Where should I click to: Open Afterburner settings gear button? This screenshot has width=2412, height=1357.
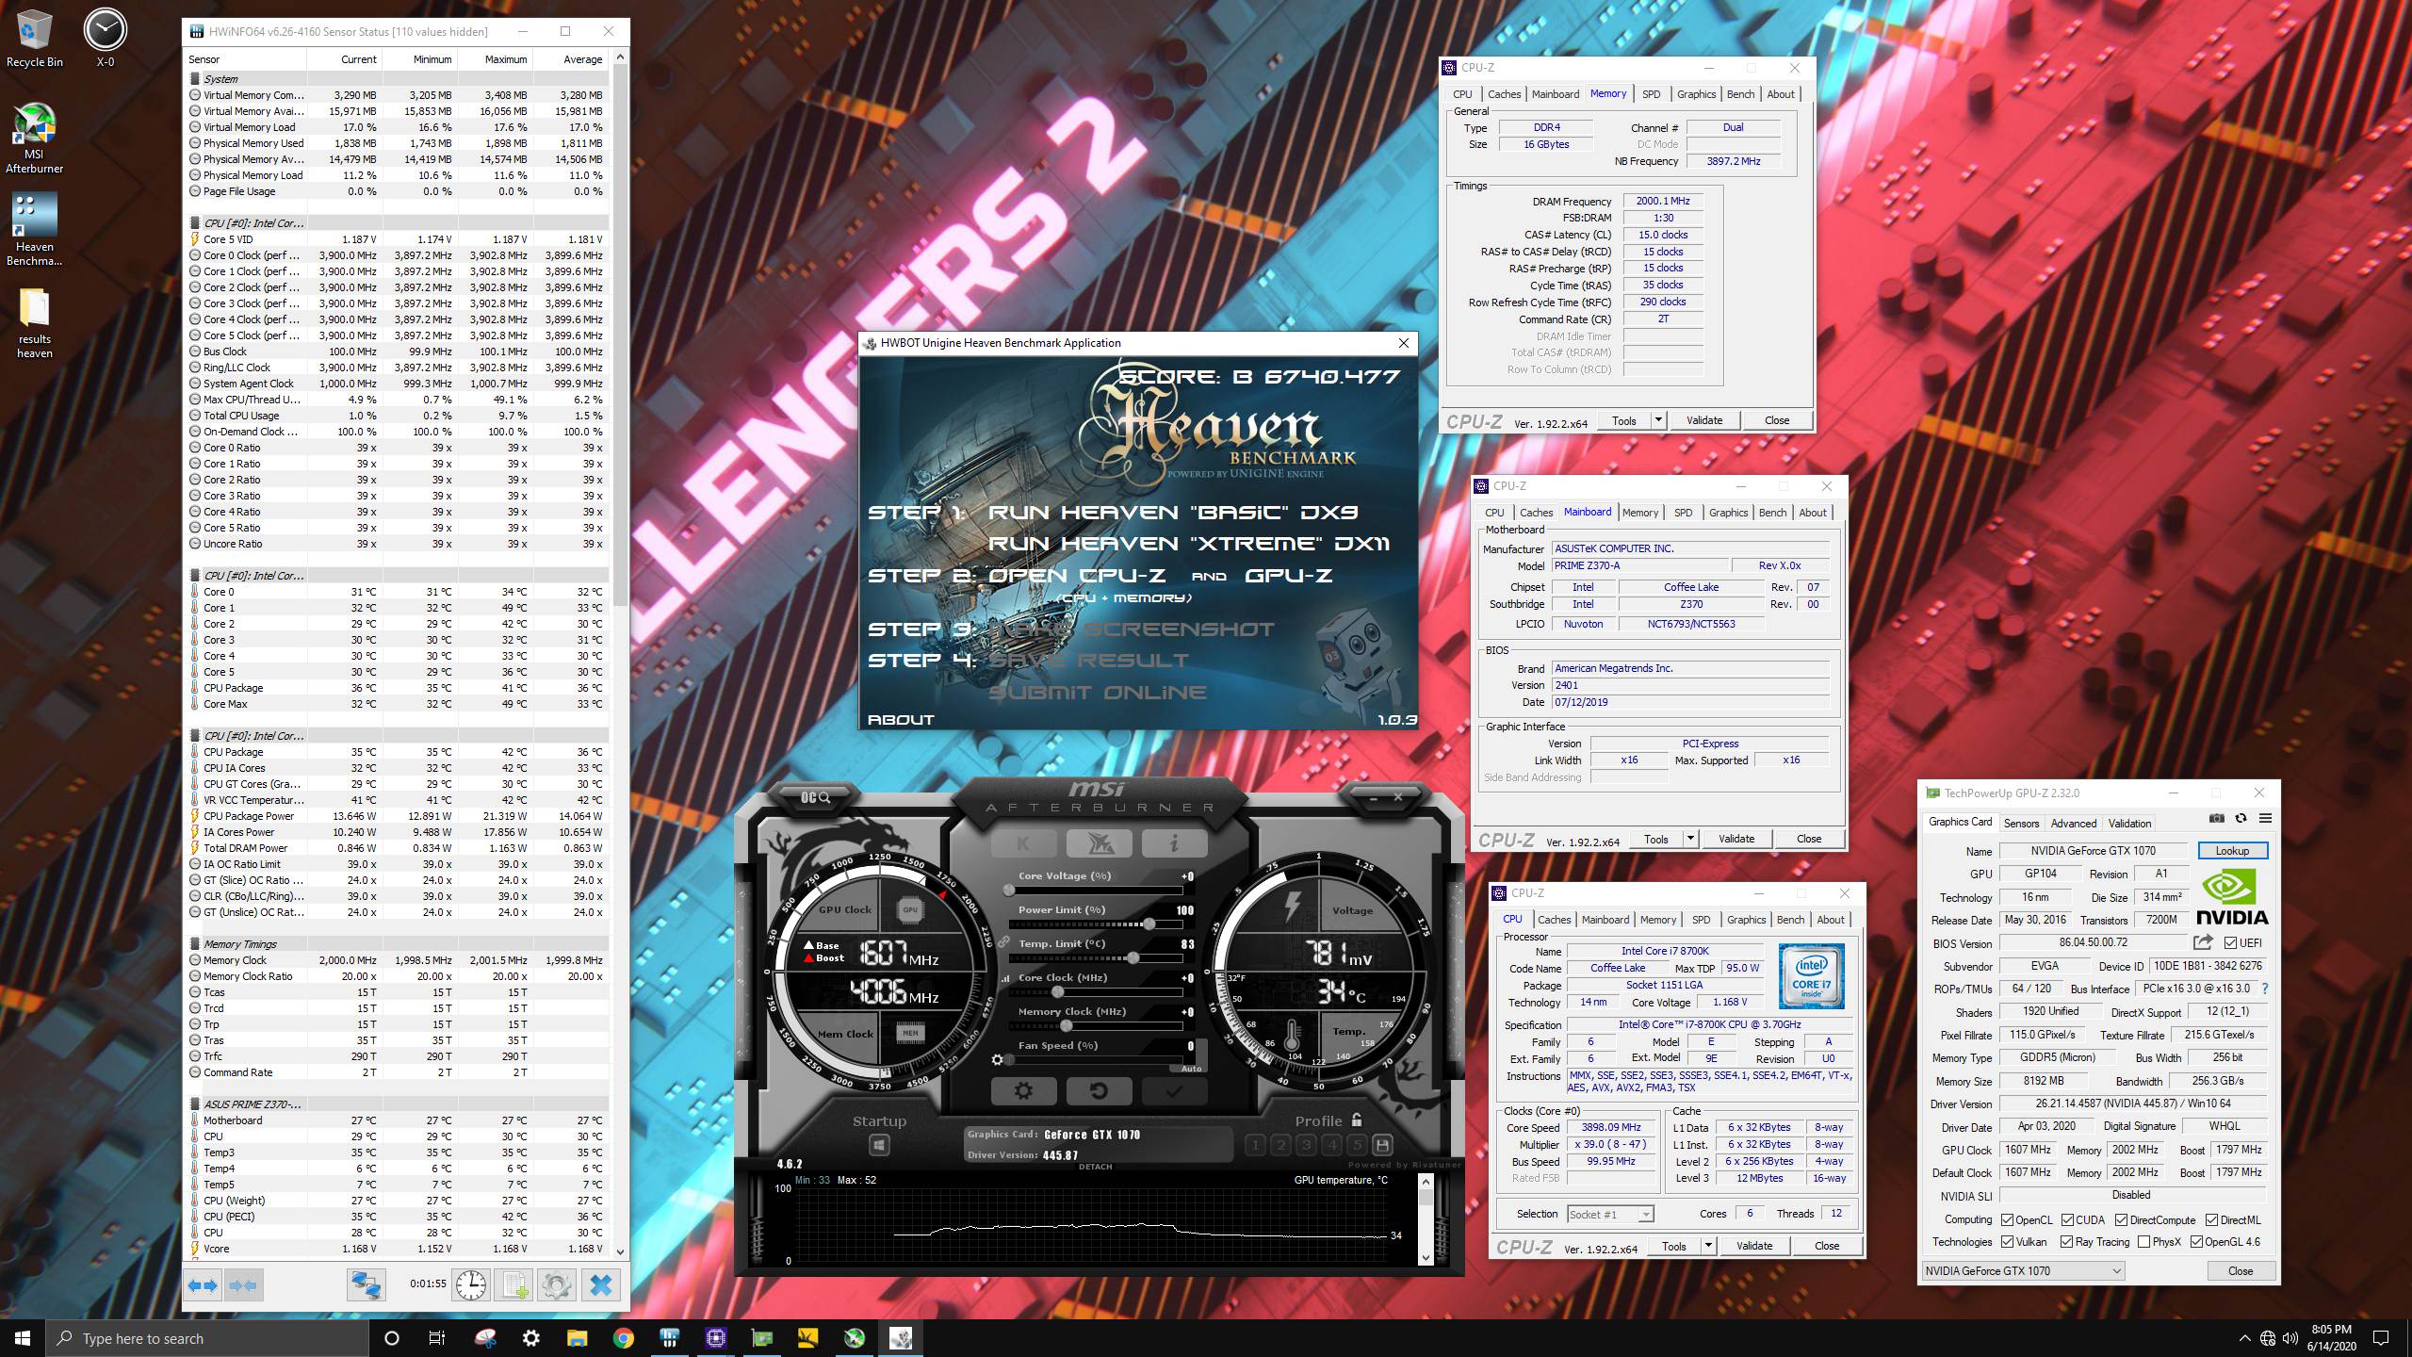(1023, 1091)
